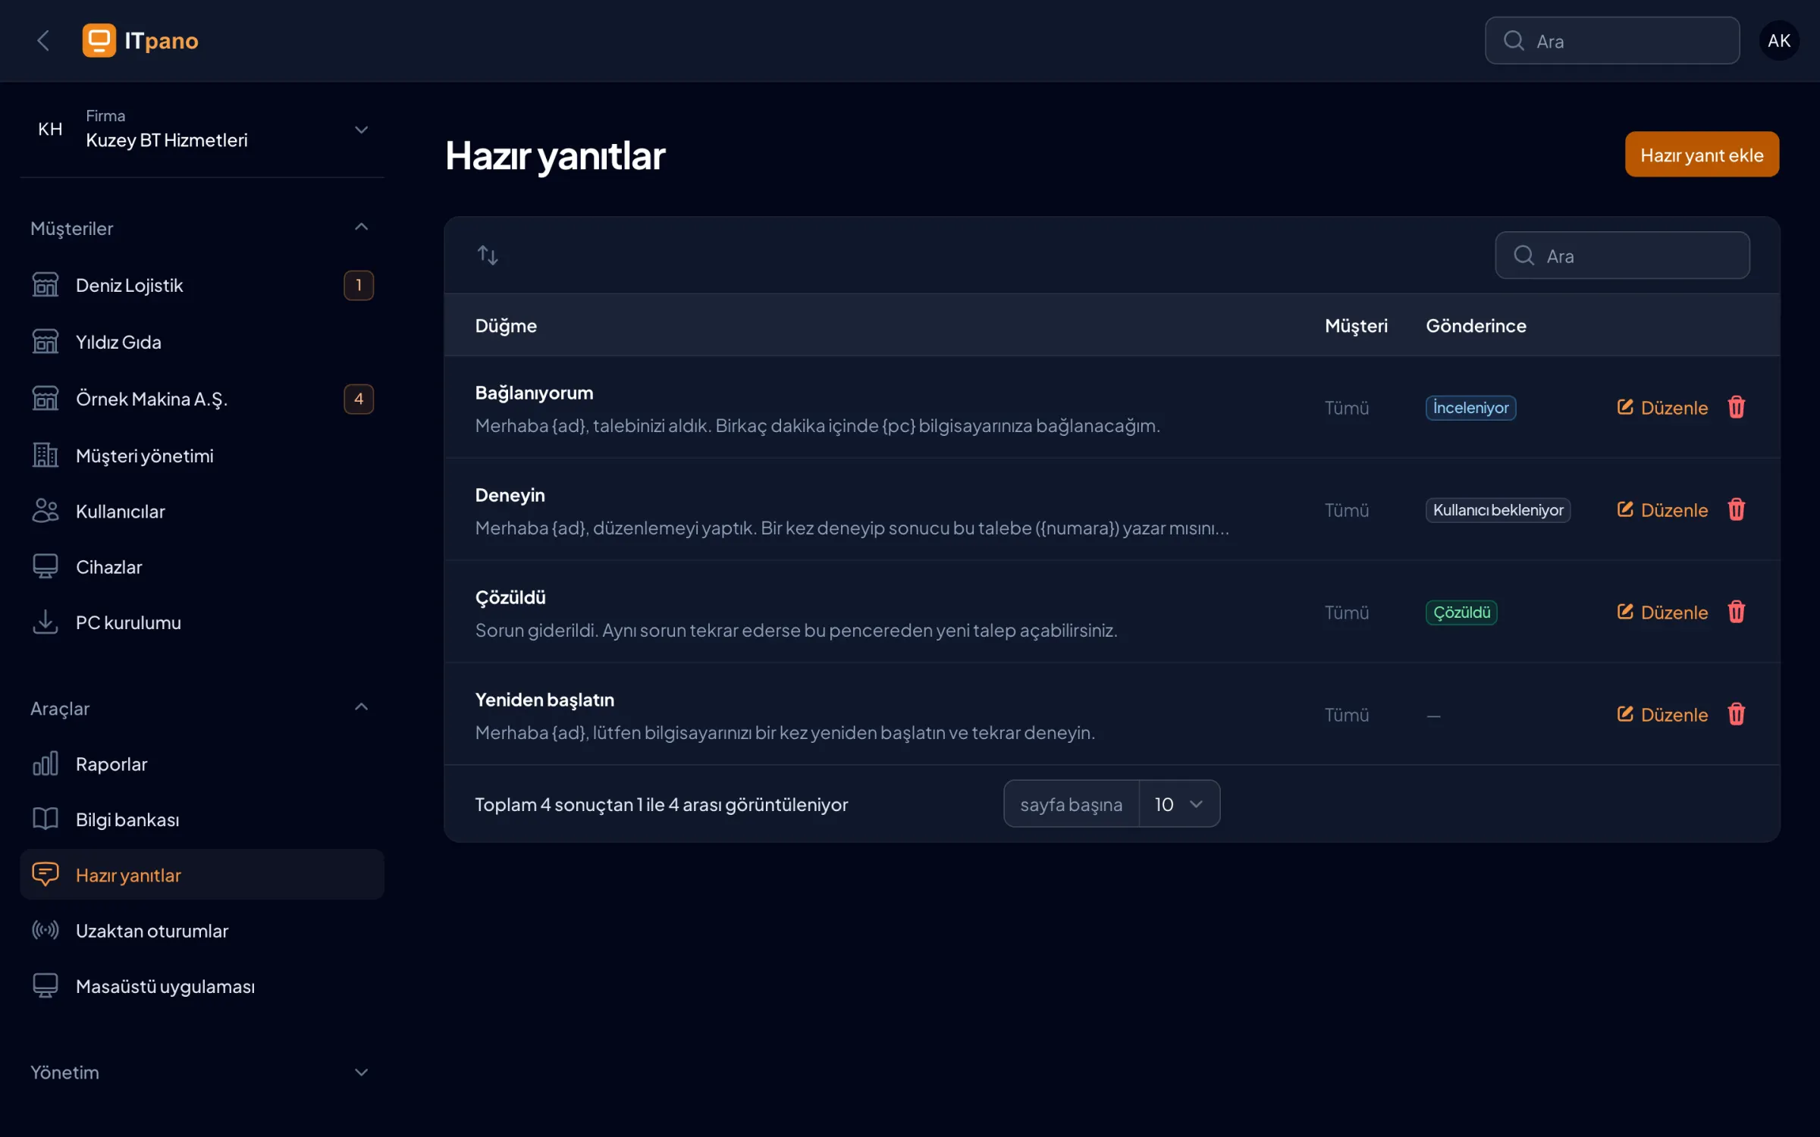Click Düzenle for Çözüldü row
Viewport: 1820px width, 1137px height.
(1662, 612)
